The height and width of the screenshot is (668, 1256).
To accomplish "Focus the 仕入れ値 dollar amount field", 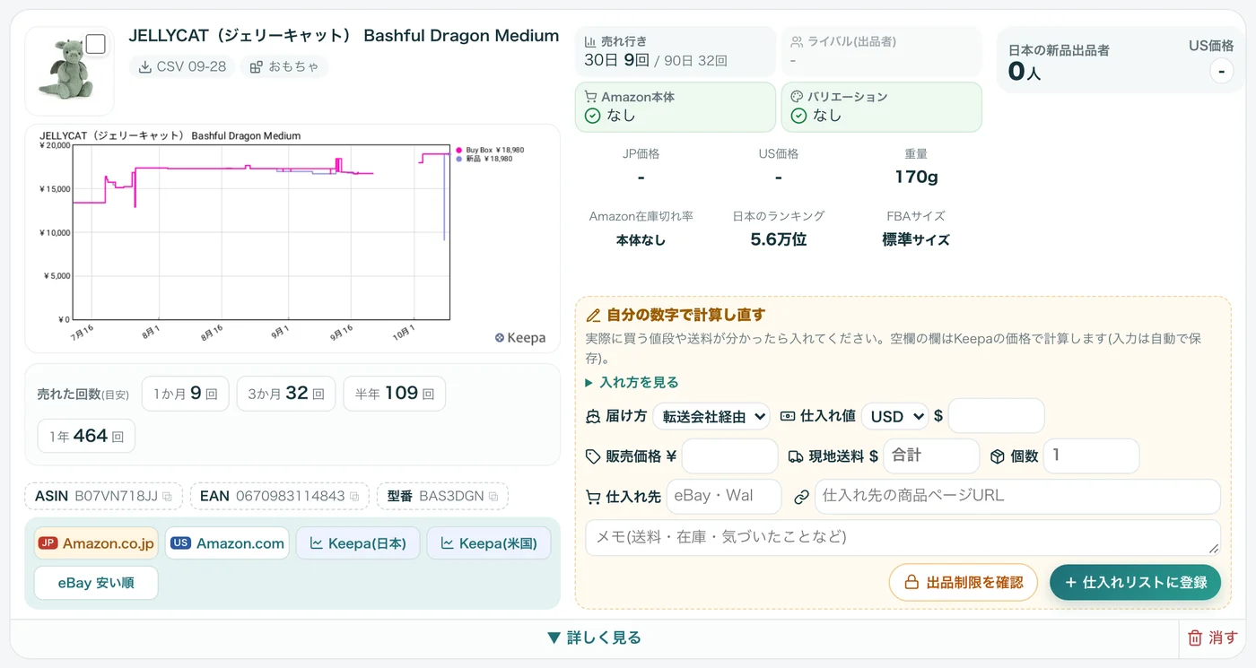I will point(997,416).
